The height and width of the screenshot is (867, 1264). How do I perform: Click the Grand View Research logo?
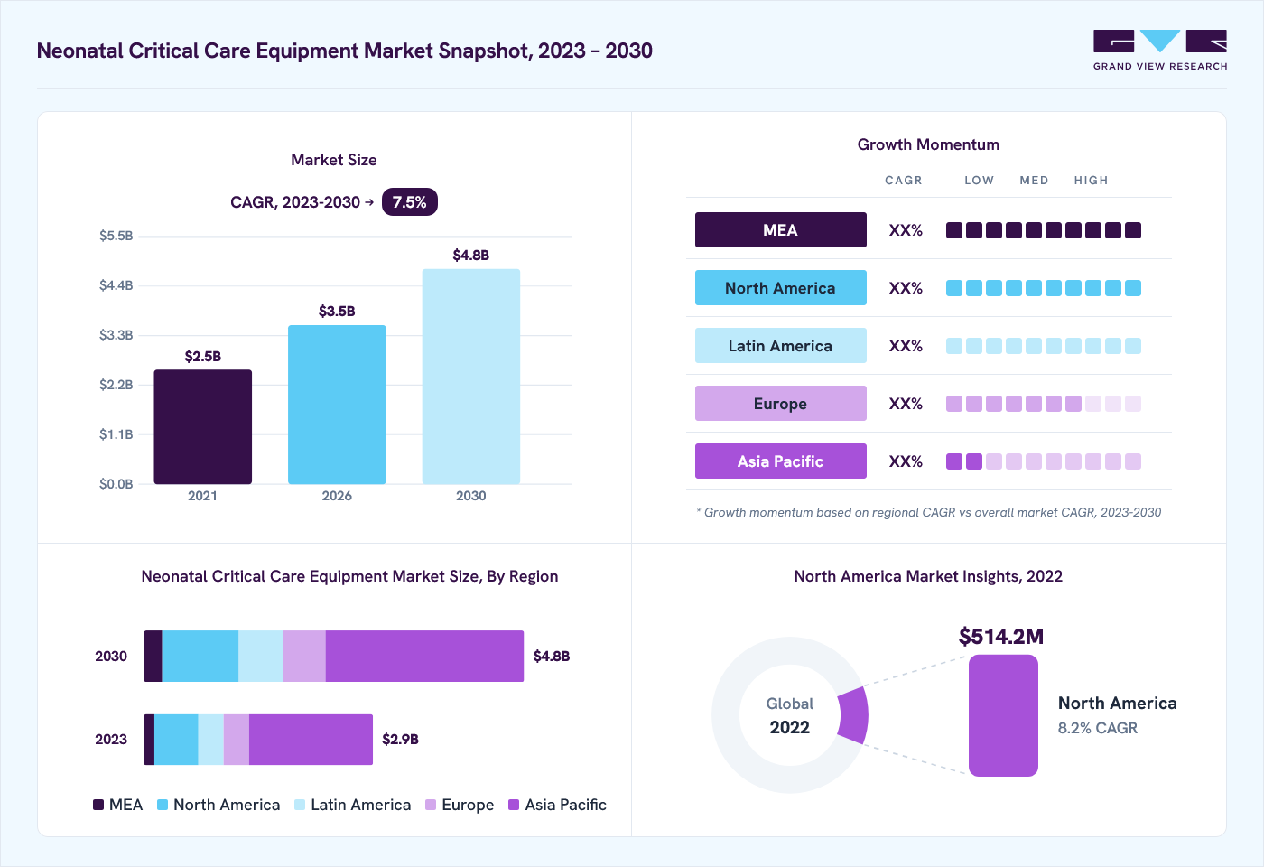click(1160, 51)
